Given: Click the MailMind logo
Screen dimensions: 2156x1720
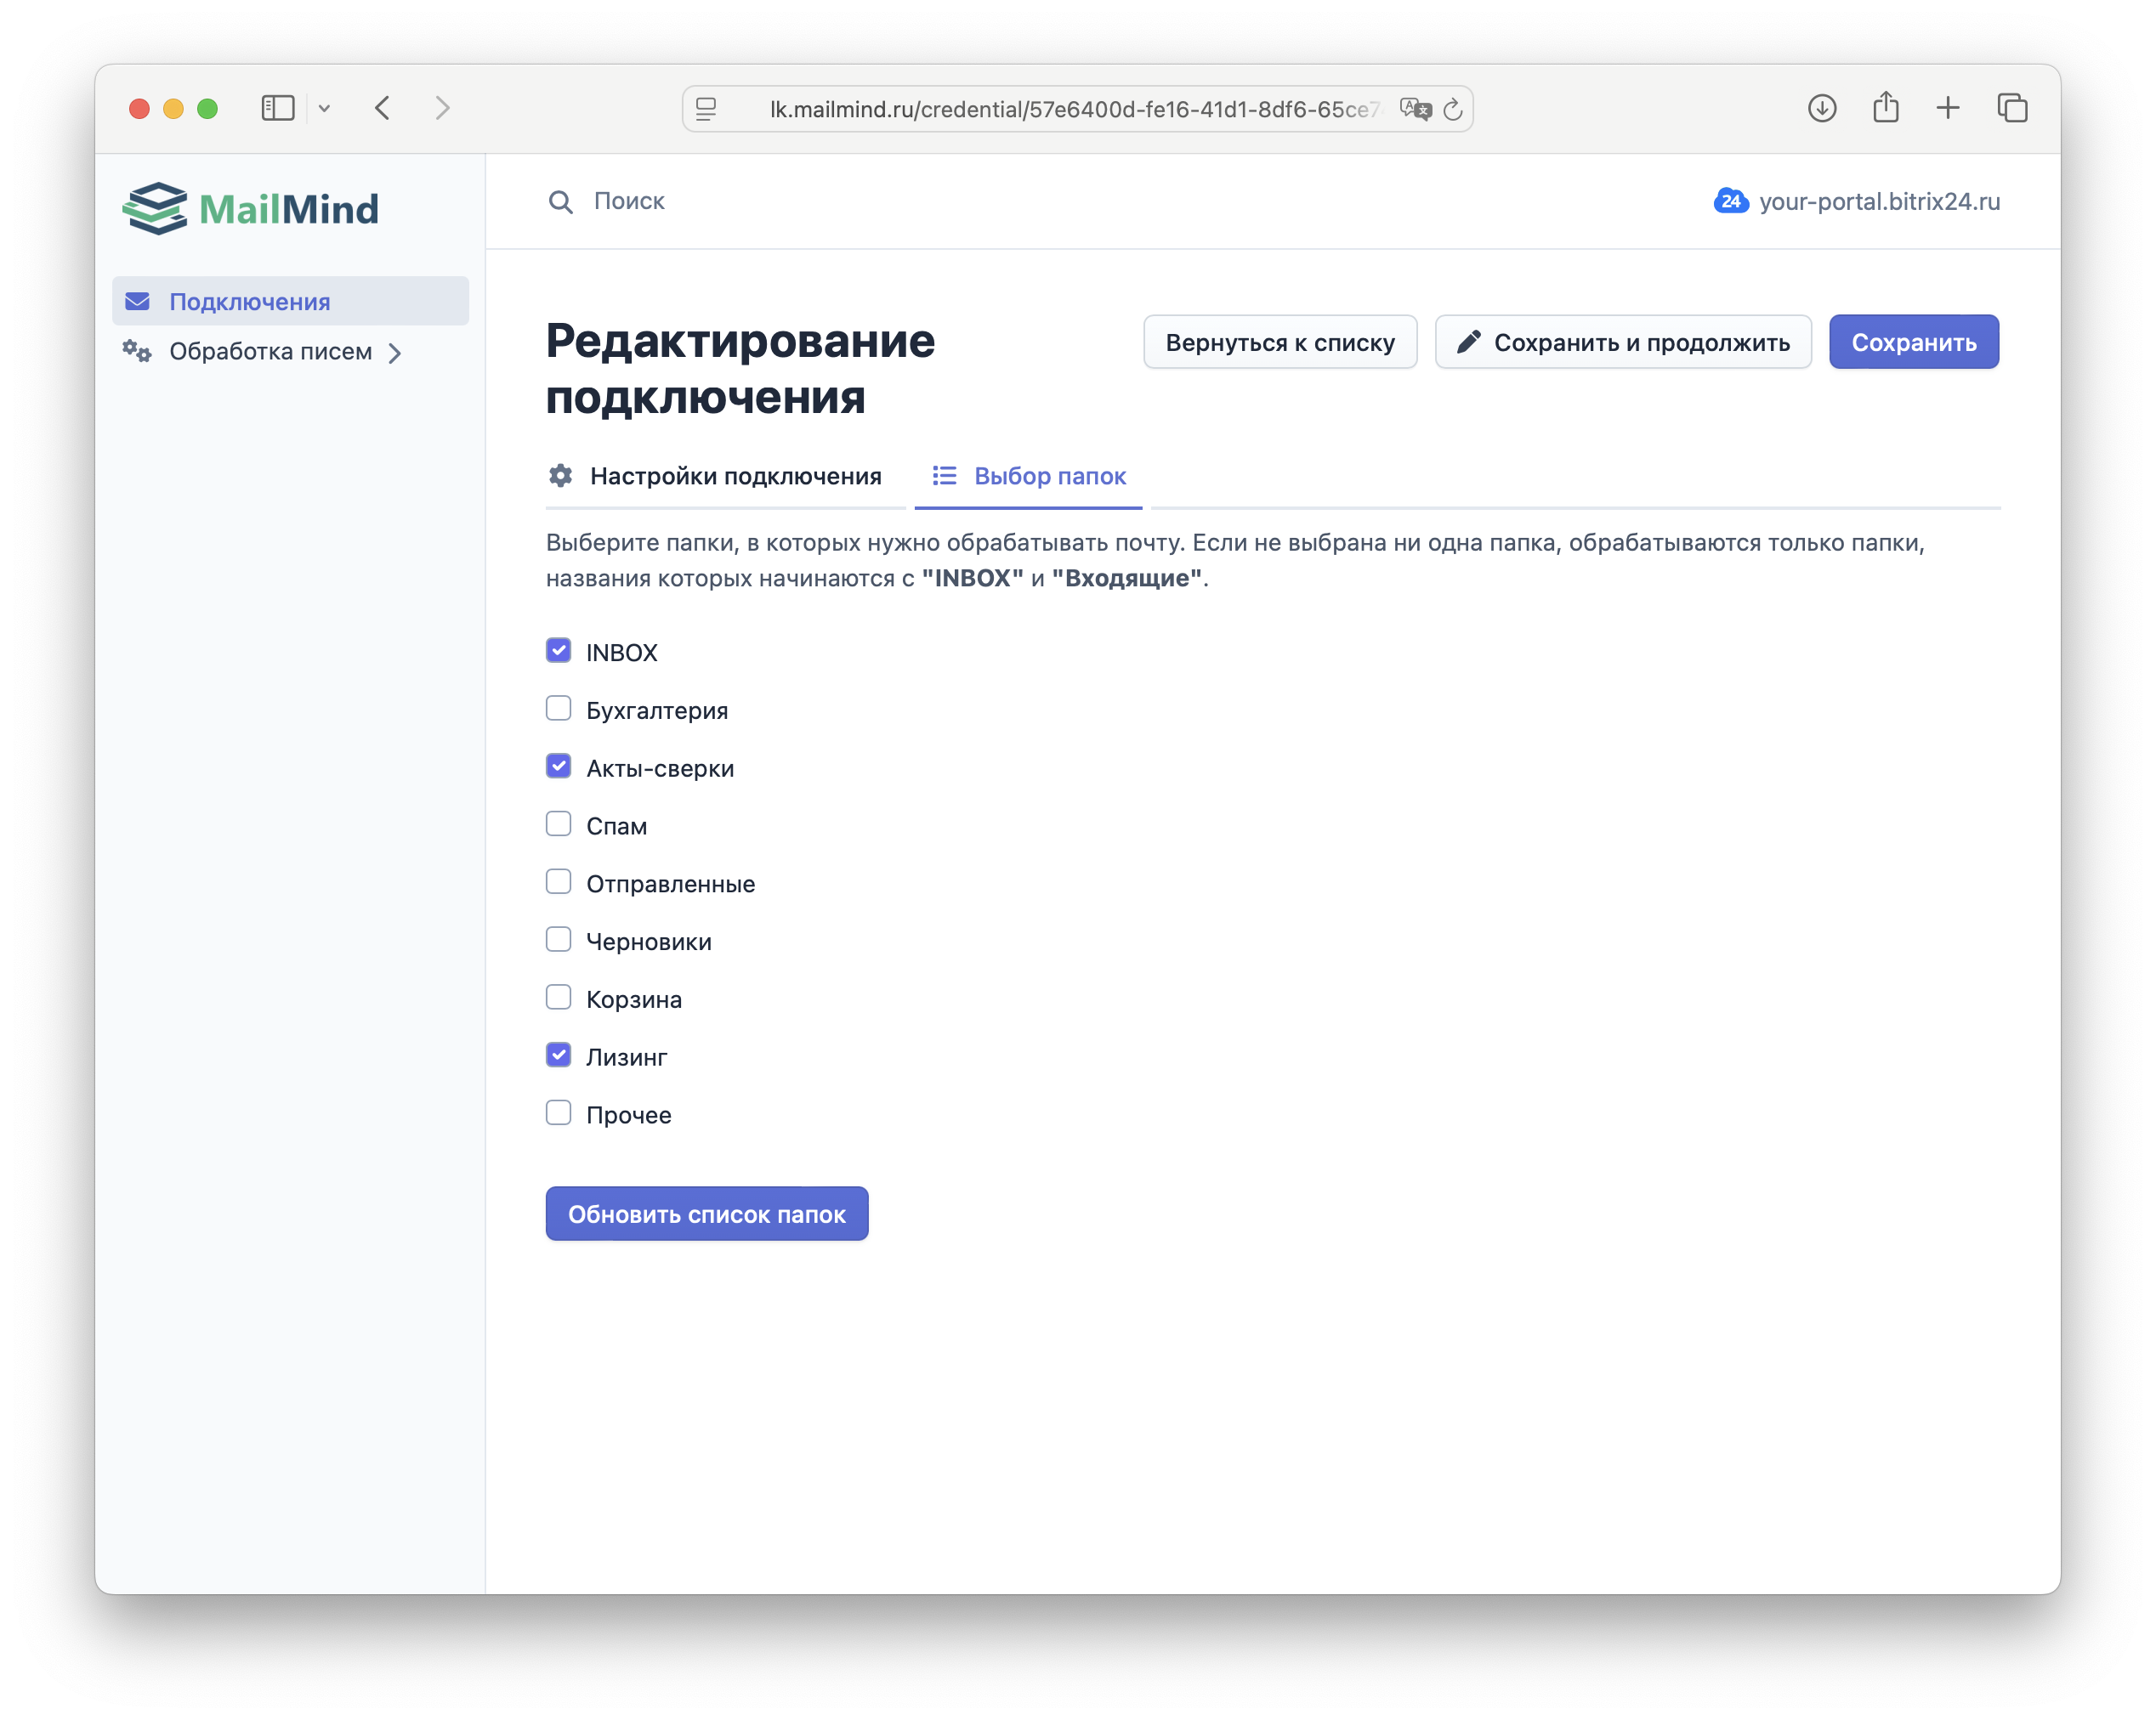Looking at the screenshot, I should tap(251, 208).
